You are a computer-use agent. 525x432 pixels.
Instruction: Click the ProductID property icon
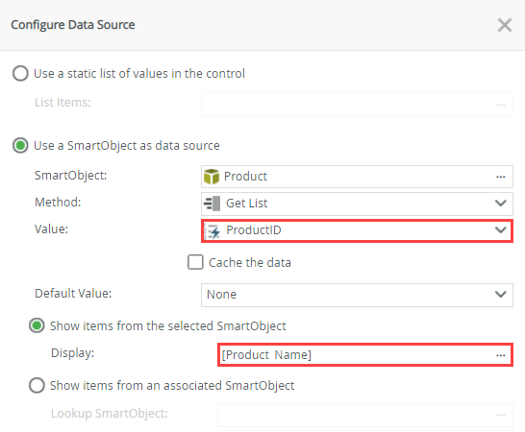[212, 230]
